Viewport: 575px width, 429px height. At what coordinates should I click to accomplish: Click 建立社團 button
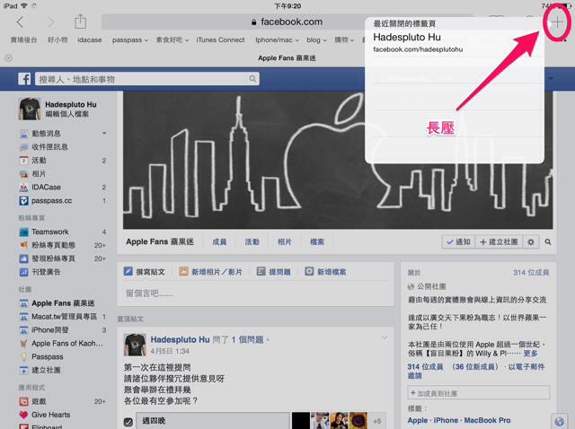coord(499,241)
